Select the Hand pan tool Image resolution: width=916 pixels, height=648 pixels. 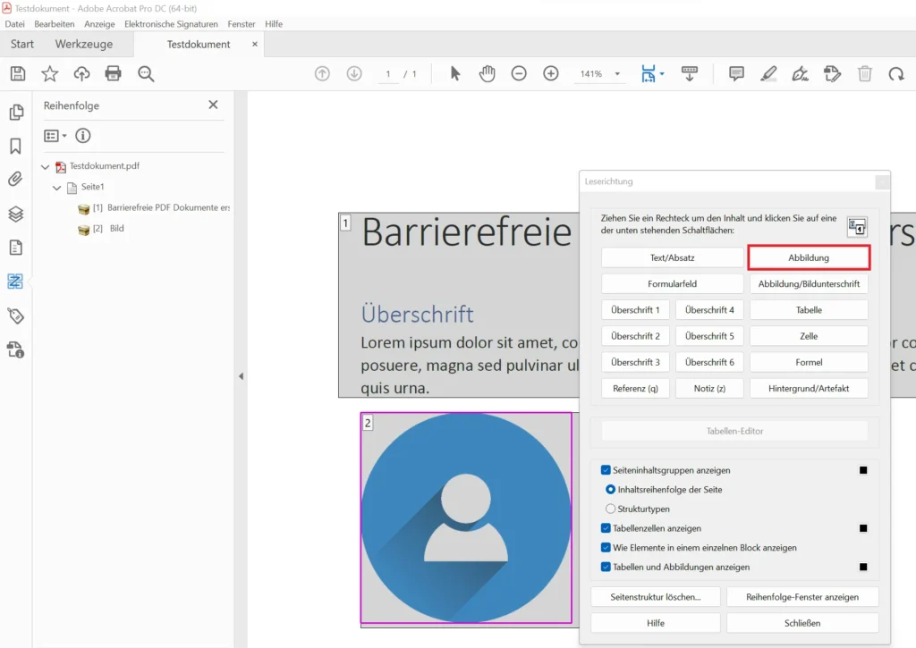(x=487, y=73)
